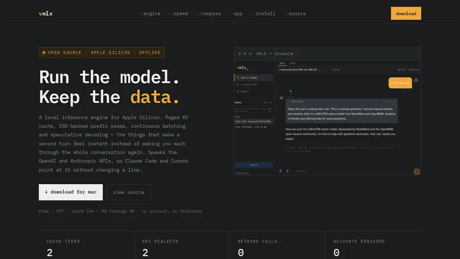This screenshot has width=460, height=259.
Task: Click the vmlx_ logo in console sidebar
Action: point(243,67)
